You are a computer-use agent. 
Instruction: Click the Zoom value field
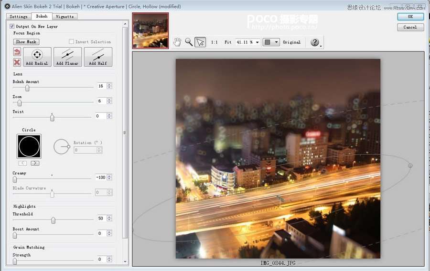101,101
